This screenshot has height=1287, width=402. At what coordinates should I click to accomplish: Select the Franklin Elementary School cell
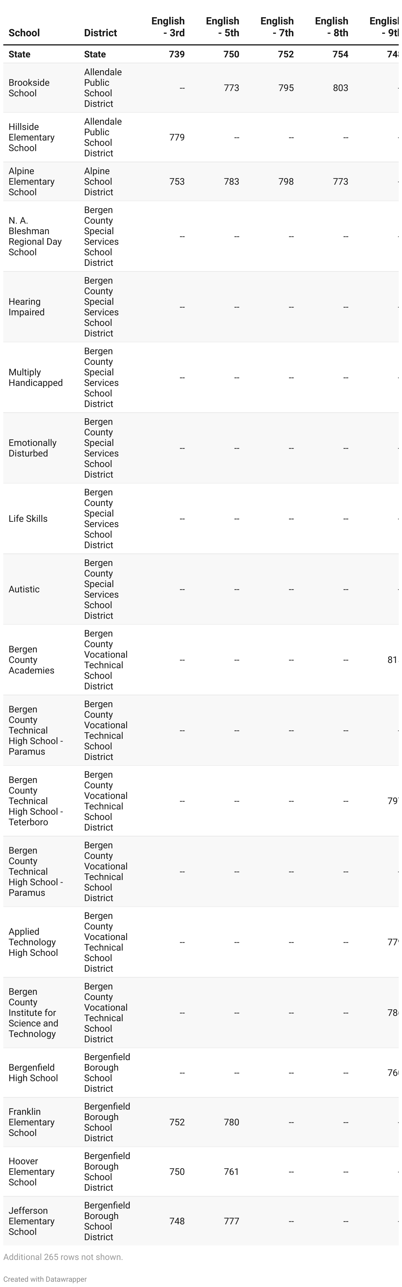(31, 1122)
